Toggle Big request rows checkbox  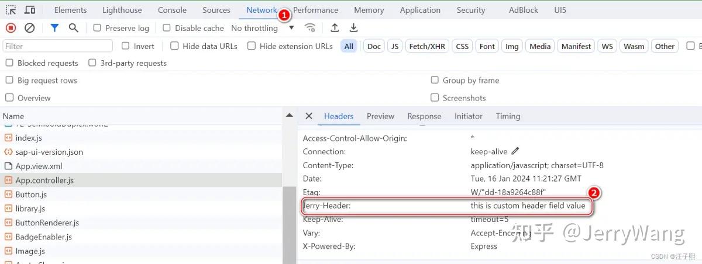coord(9,80)
